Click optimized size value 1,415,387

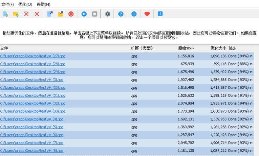click(x=218, y=88)
